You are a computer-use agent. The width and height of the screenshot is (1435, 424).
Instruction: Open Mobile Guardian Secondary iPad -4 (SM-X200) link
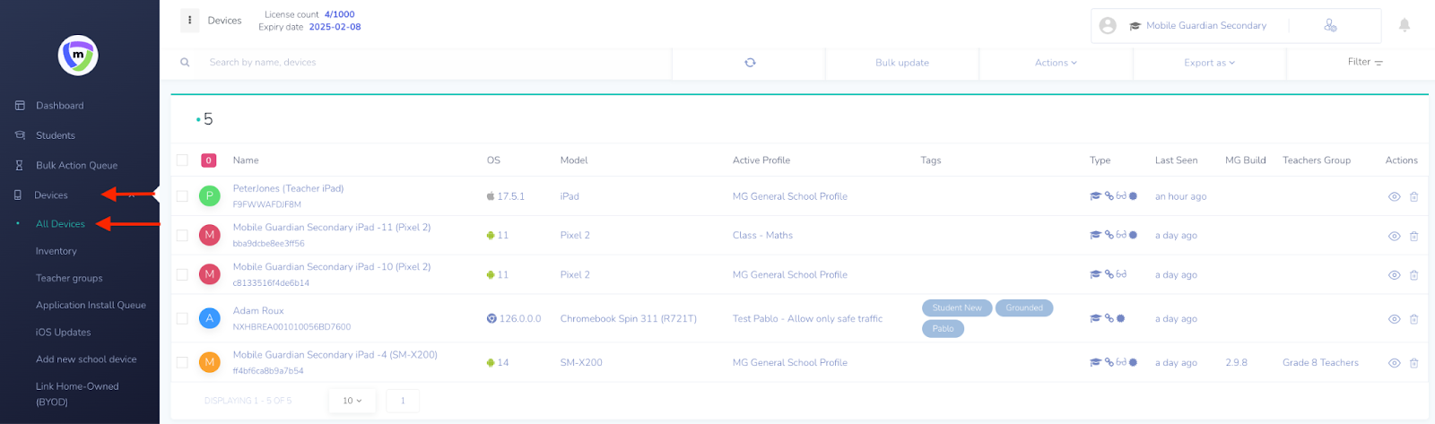pyautogui.click(x=335, y=355)
